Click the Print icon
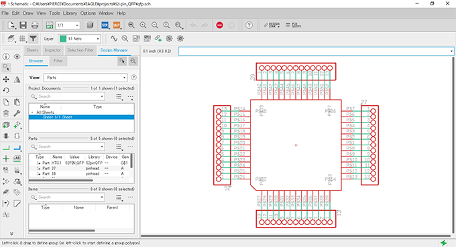The width and height of the screenshot is (456, 247). (x=35, y=25)
